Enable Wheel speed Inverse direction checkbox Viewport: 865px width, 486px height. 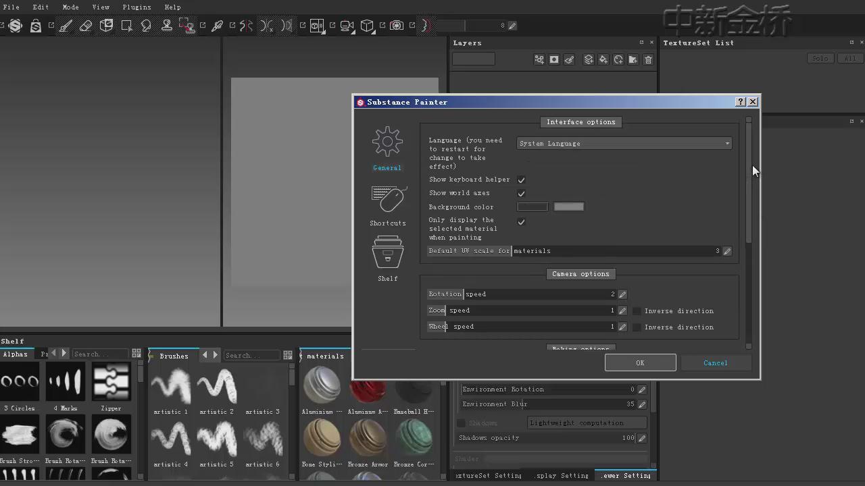click(x=637, y=327)
